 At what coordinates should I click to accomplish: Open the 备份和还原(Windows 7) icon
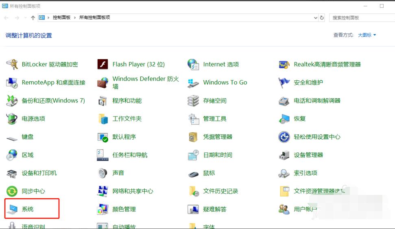pyautogui.click(x=12, y=101)
